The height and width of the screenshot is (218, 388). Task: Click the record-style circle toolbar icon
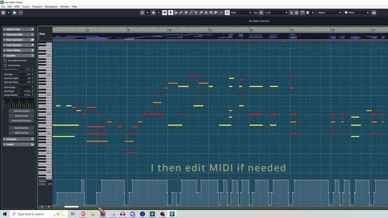pos(14,13)
